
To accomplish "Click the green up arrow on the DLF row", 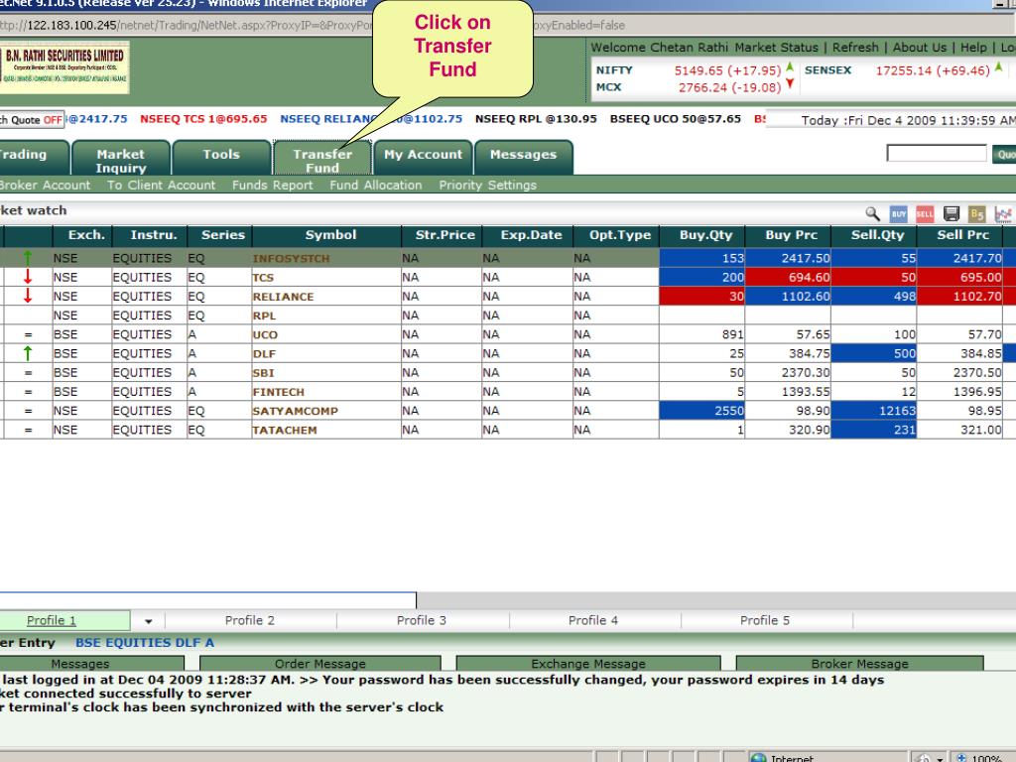I will [28, 353].
